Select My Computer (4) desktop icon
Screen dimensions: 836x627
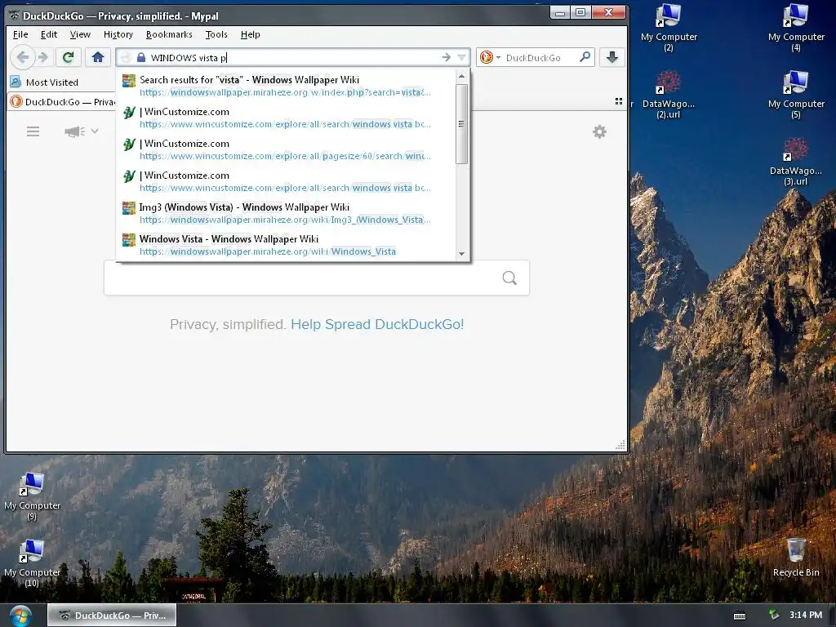click(x=795, y=28)
